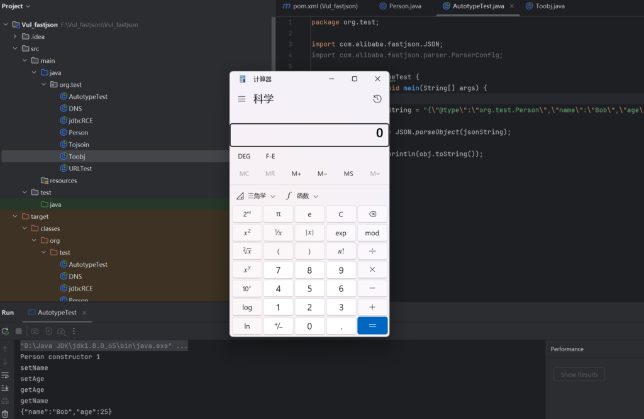Click the up arrow in console gutter
644x419 pixels.
tap(5, 349)
